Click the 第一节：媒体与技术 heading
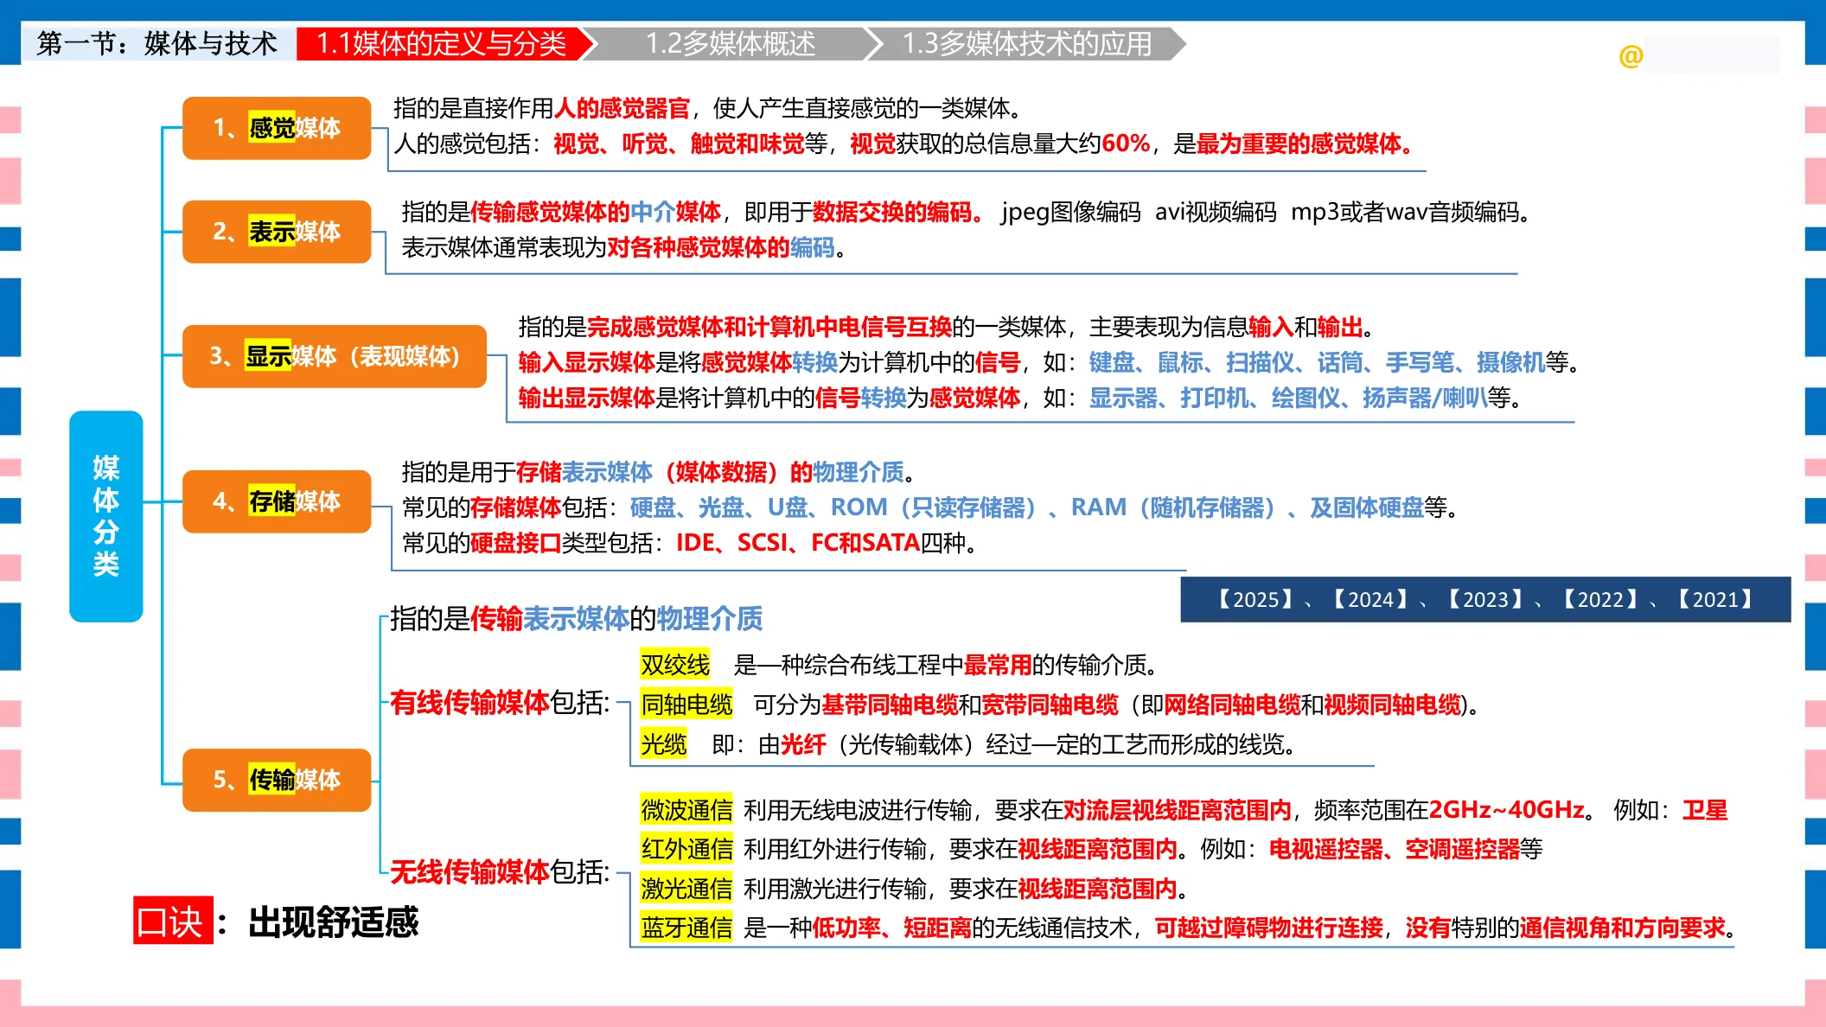 (156, 43)
